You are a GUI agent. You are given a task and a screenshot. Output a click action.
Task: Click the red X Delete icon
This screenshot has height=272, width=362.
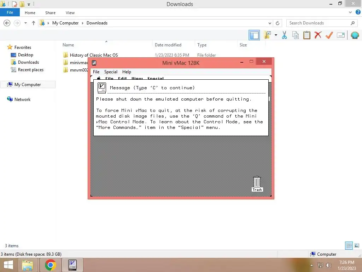(x=318, y=35)
